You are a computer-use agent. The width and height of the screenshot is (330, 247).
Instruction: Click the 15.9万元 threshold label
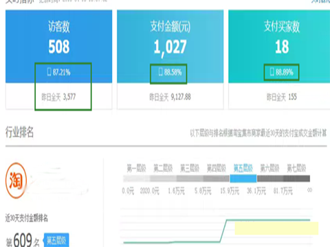pyautogui.click(x=230, y=191)
